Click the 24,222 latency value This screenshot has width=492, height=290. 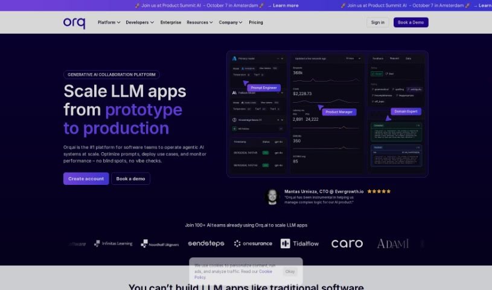tap(312, 120)
